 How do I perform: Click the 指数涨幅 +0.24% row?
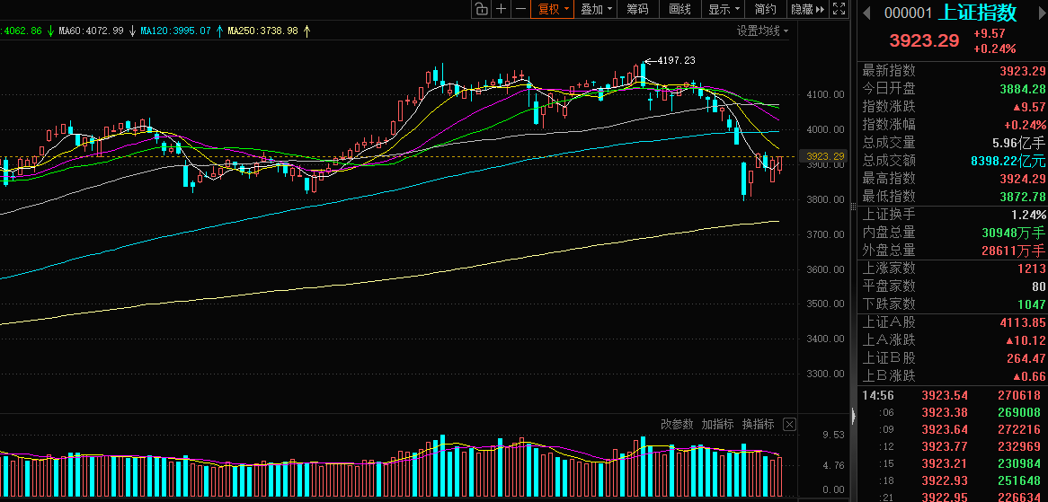953,125
